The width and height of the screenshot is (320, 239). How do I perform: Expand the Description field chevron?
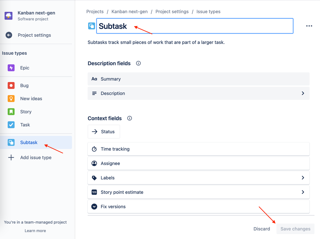click(x=303, y=93)
